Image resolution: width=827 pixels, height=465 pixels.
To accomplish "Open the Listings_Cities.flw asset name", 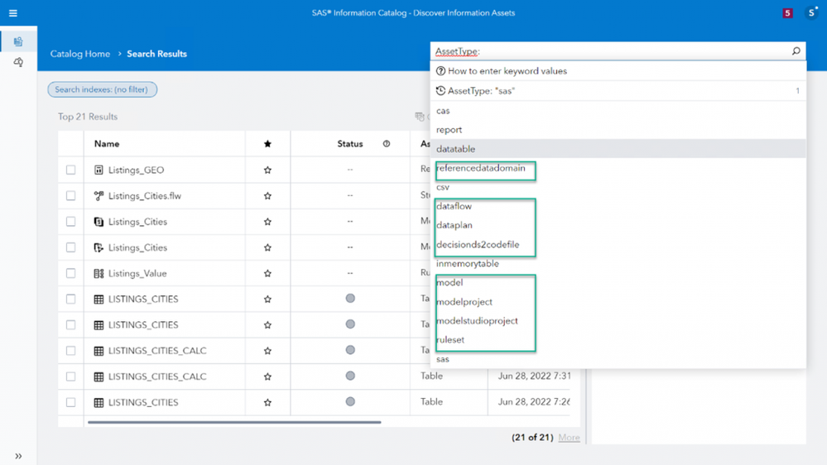I will coord(145,196).
